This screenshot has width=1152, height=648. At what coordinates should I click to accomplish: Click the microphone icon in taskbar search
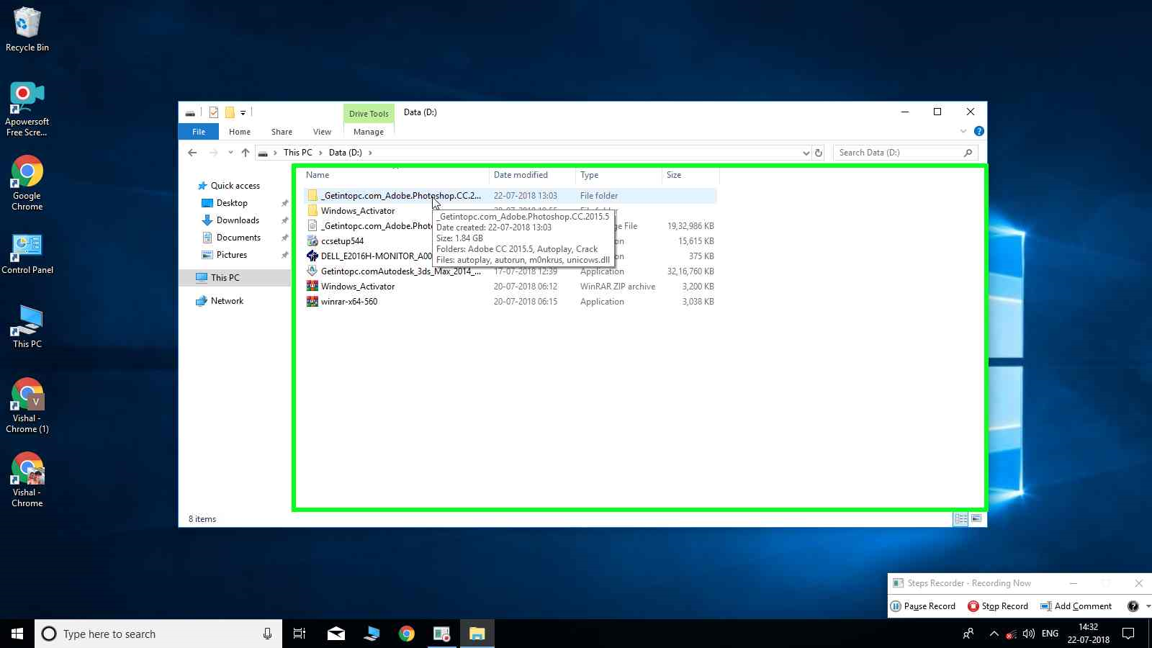267,634
